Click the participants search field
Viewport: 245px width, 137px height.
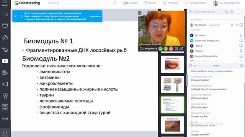click(x=240, y=11)
